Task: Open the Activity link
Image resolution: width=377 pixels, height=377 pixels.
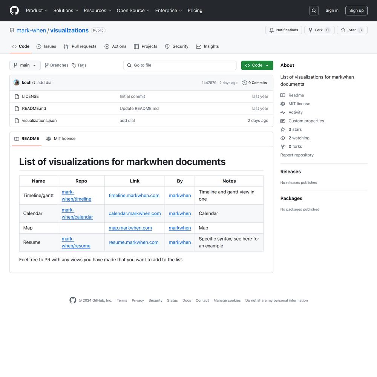Action: (292, 112)
